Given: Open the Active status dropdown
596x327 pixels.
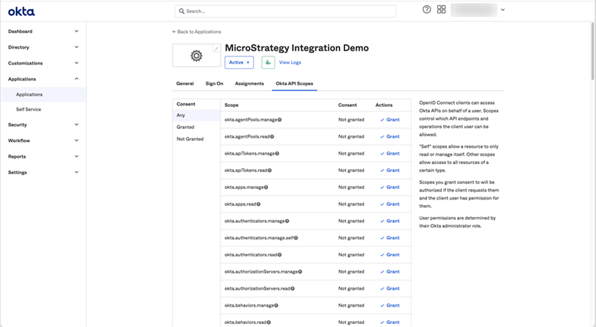Looking at the screenshot, I should pos(239,62).
